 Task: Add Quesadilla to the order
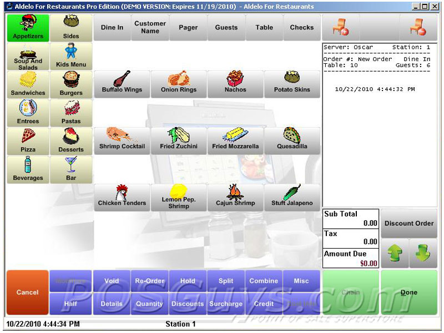click(x=292, y=141)
